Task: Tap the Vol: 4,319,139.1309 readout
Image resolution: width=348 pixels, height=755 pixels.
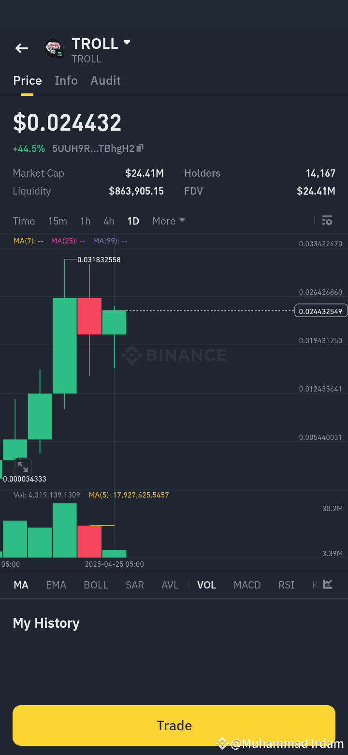Action: click(x=47, y=495)
